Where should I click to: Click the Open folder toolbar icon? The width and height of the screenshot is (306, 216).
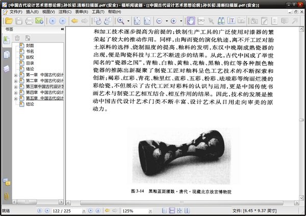[9, 21]
